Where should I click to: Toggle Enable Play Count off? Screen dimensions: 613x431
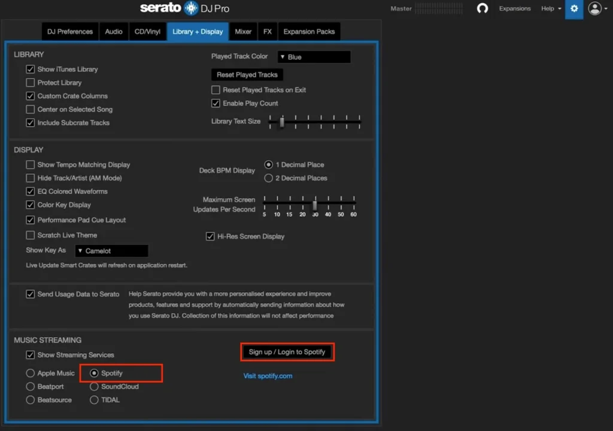pos(216,103)
